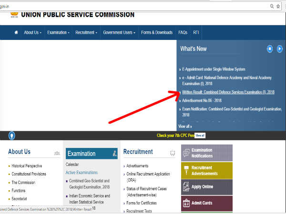Click the Examination section header
286x214 pixels.
(x=92, y=154)
